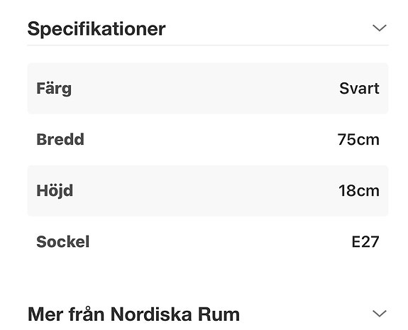This screenshot has width=408, height=330.
Task: Open the Mer från Nordiska Rum heading
Action: click(x=133, y=314)
